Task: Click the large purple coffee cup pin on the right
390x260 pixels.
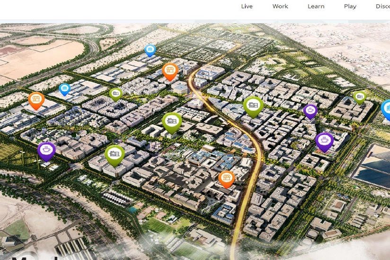Action: click(x=324, y=142)
